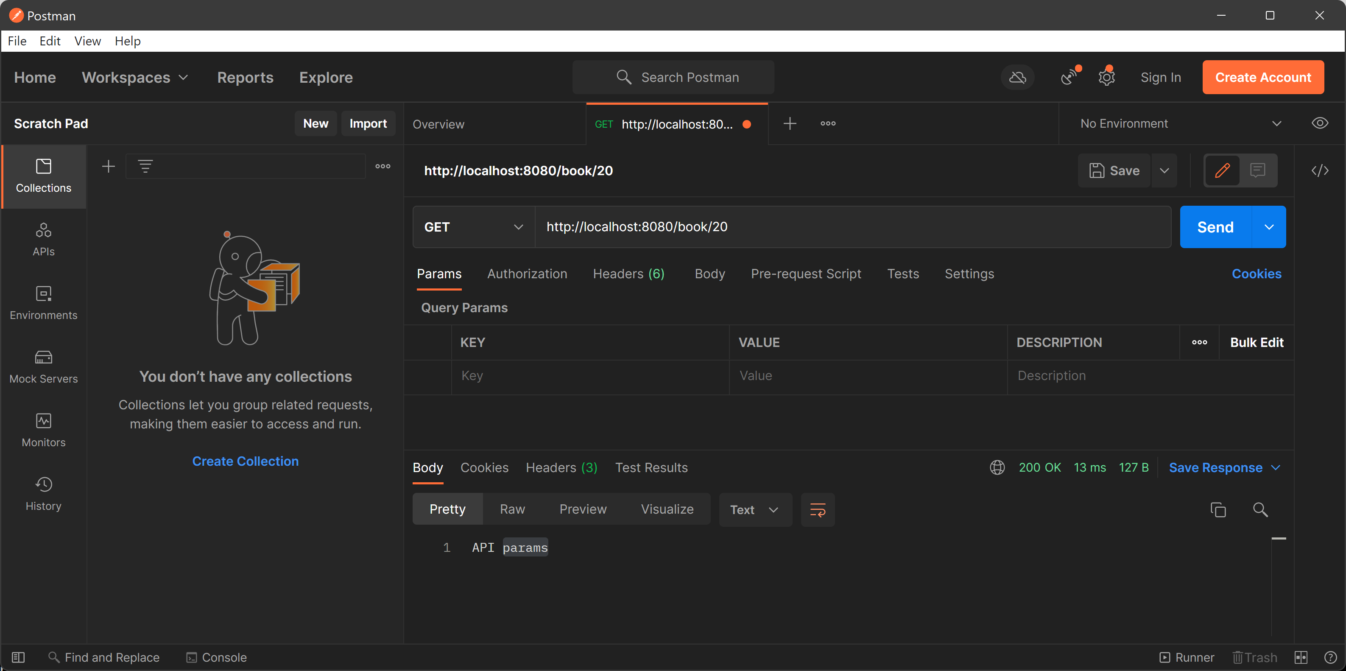Click the Save request button
1346x671 pixels.
pyautogui.click(x=1114, y=171)
